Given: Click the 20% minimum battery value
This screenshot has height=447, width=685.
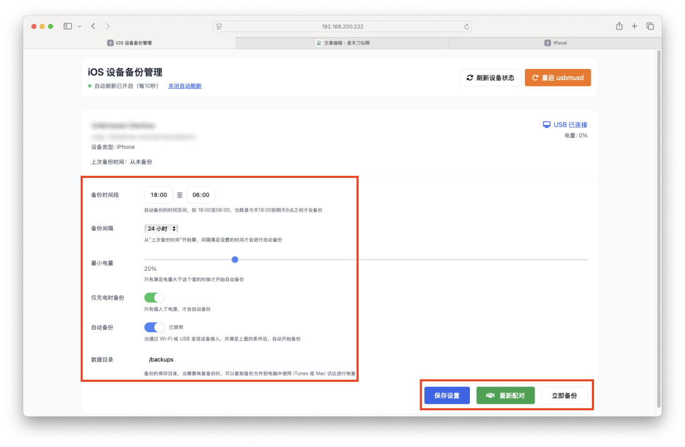Looking at the screenshot, I should pyautogui.click(x=150, y=269).
